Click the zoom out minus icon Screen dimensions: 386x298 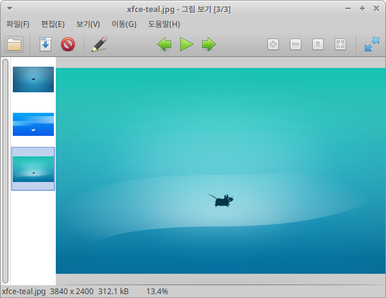296,44
